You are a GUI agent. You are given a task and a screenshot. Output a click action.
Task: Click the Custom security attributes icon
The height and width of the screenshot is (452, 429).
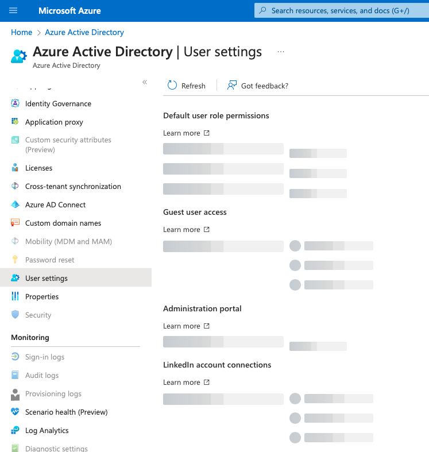(15, 140)
